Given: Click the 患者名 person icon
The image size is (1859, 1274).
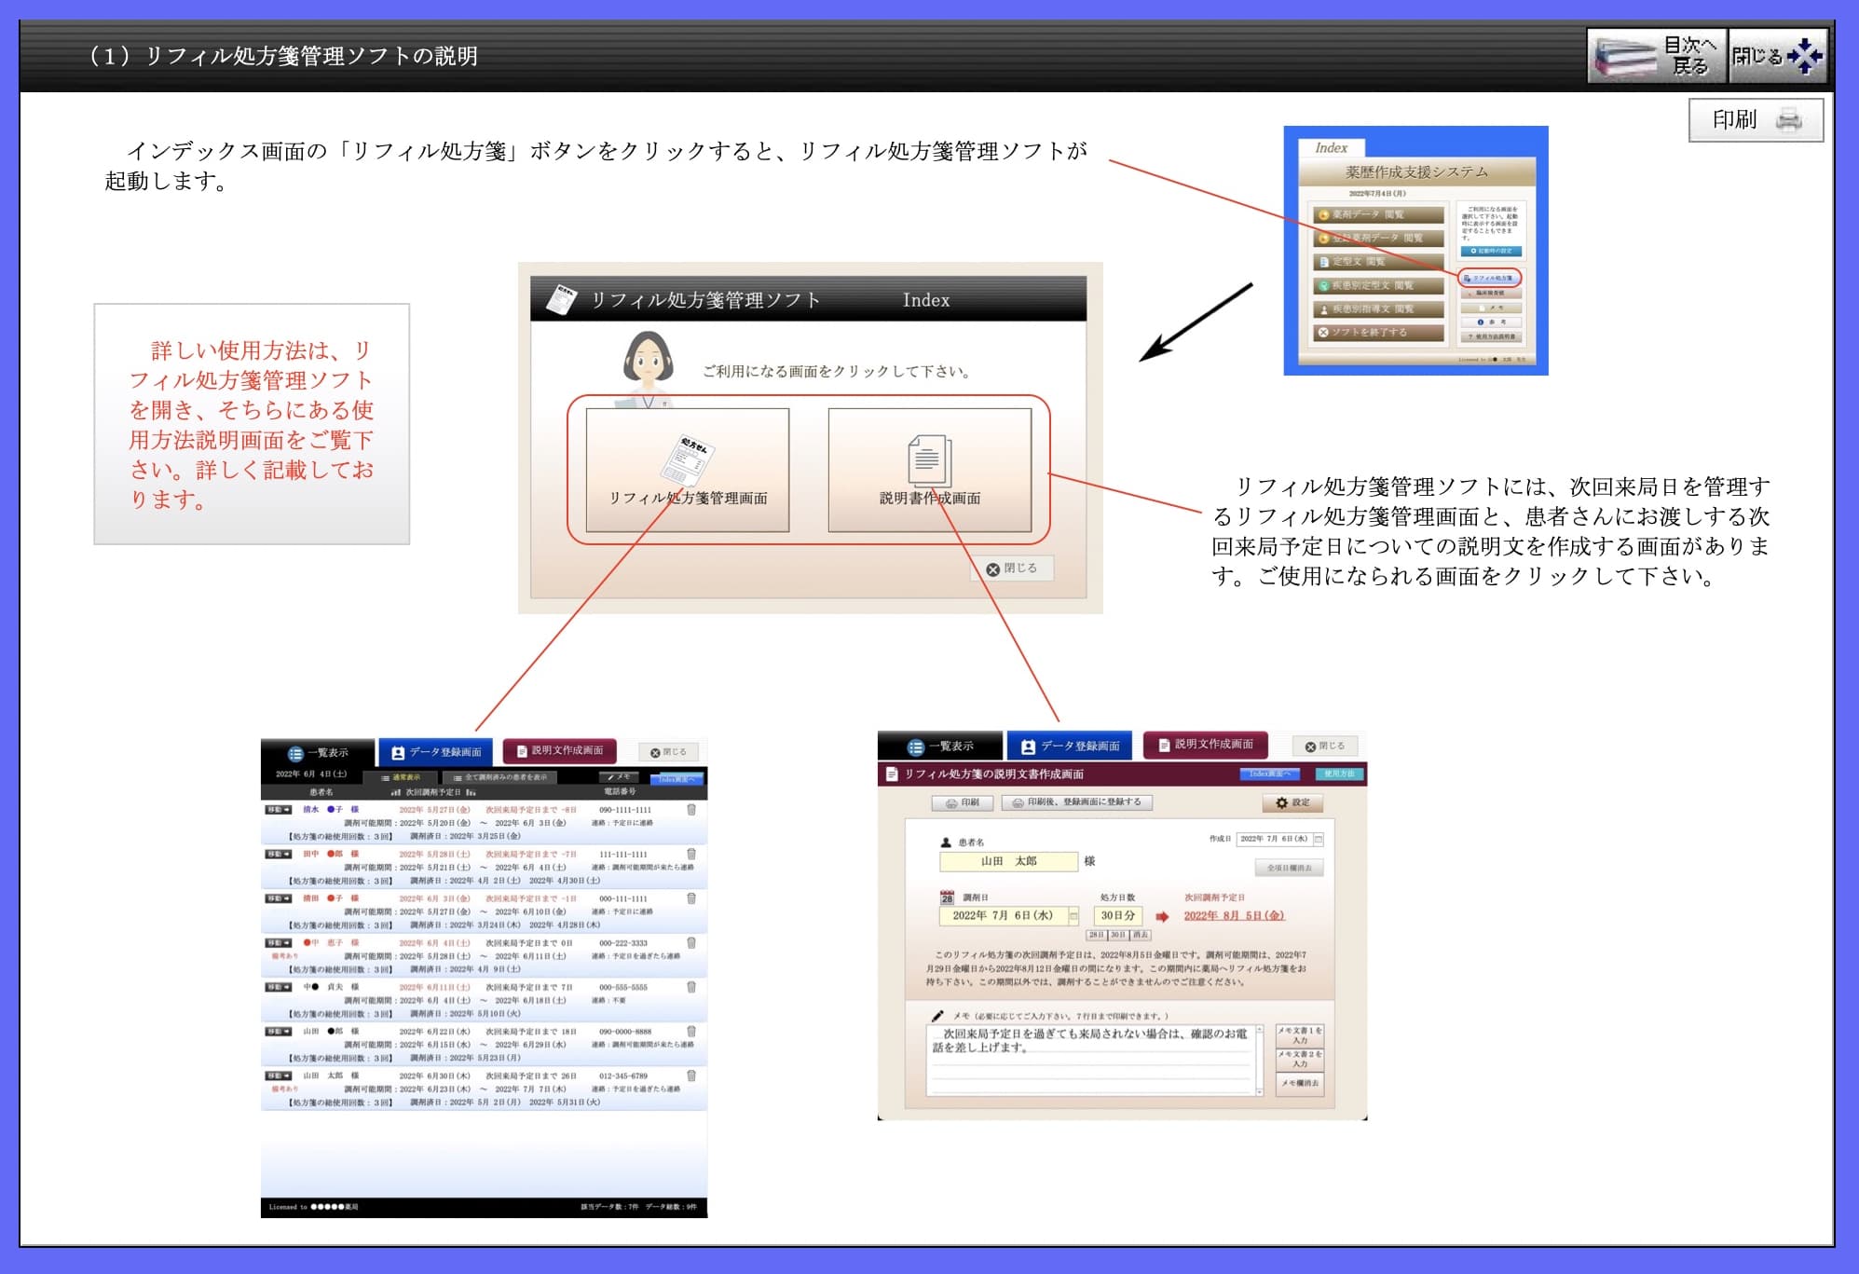Looking at the screenshot, I should (x=946, y=842).
